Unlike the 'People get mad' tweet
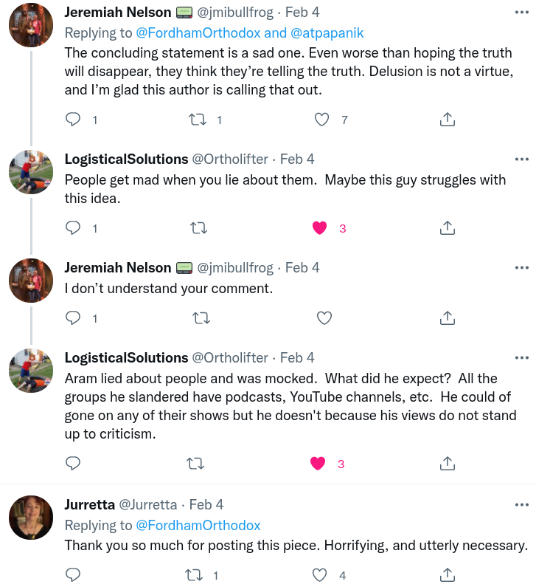The image size is (536, 587). (319, 227)
